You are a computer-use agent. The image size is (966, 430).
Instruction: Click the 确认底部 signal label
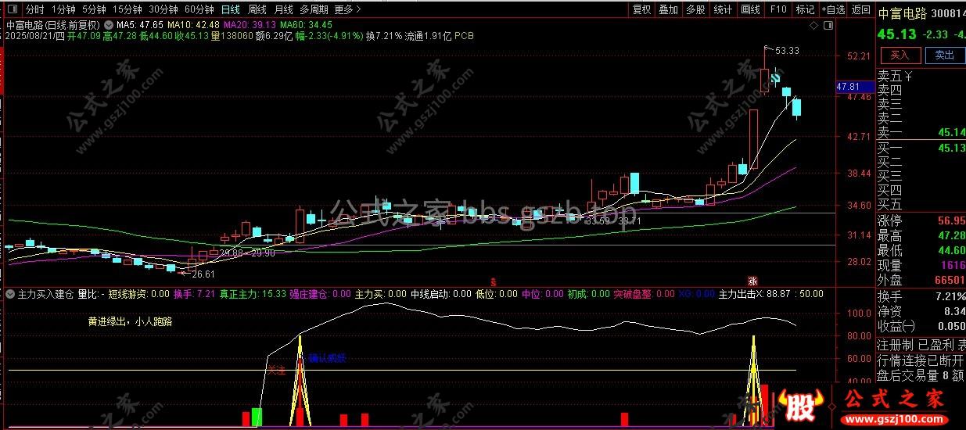click(x=327, y=359)
